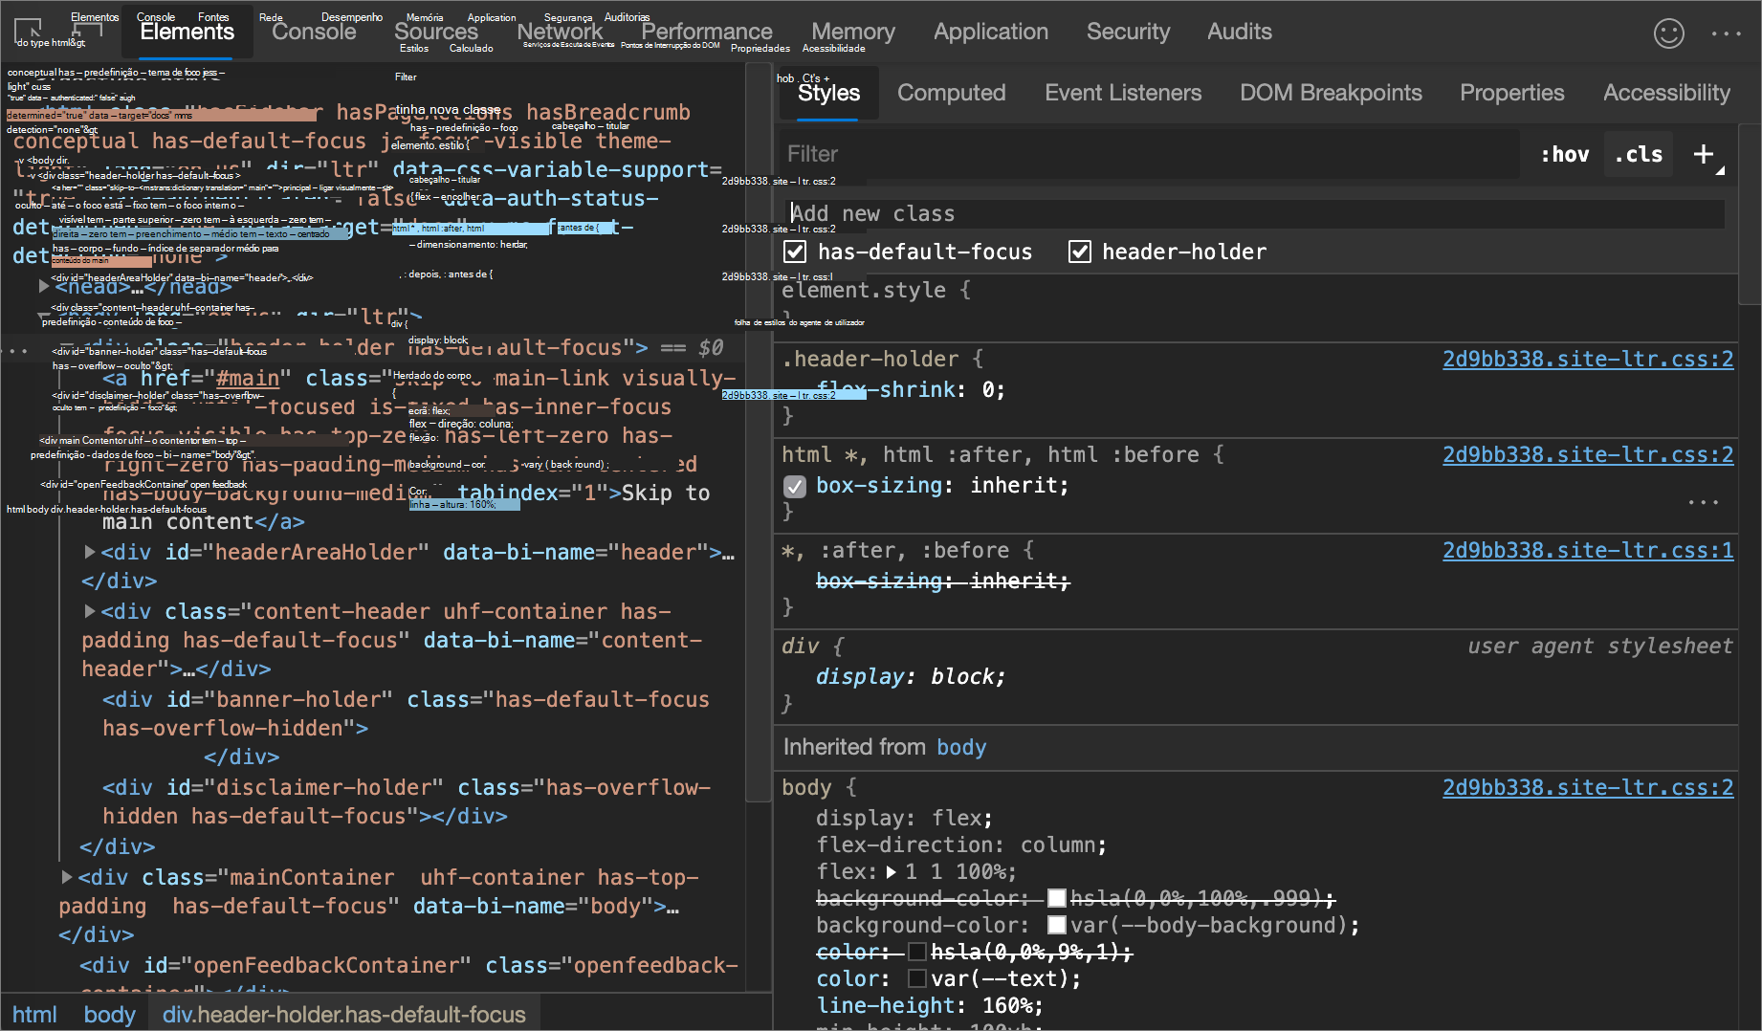Expand the mainContainer div node
Viewport: 1762px width, 1031px height.
(67, 877)
